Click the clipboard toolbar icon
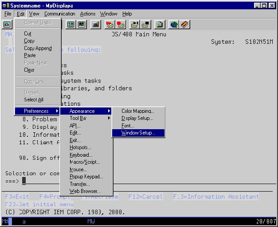The width and height of the screenshot is (278, 227). (x=160, y=24)
